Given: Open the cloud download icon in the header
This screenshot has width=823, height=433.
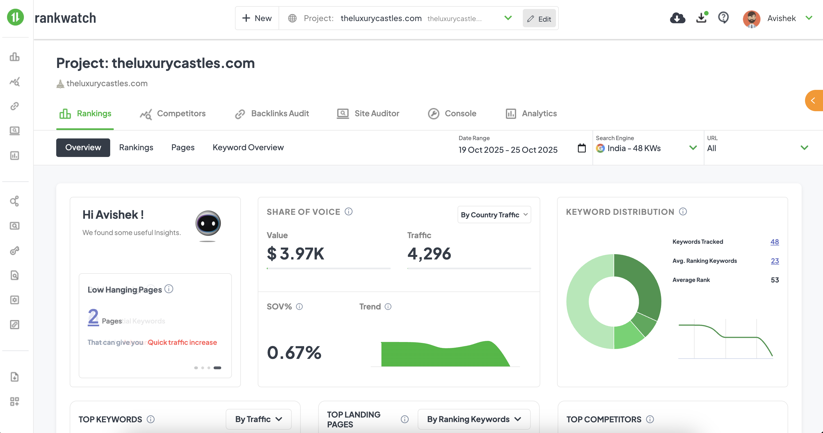Looking at the screenshot, I should 678,18.
